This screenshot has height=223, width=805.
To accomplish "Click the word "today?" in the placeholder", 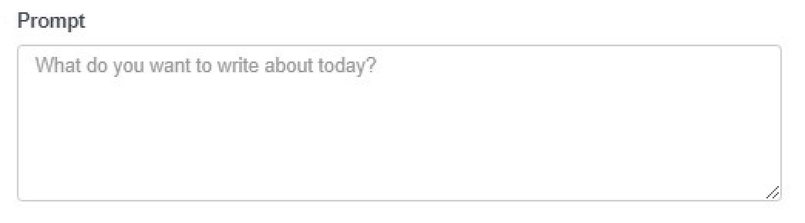I will 347,65.
